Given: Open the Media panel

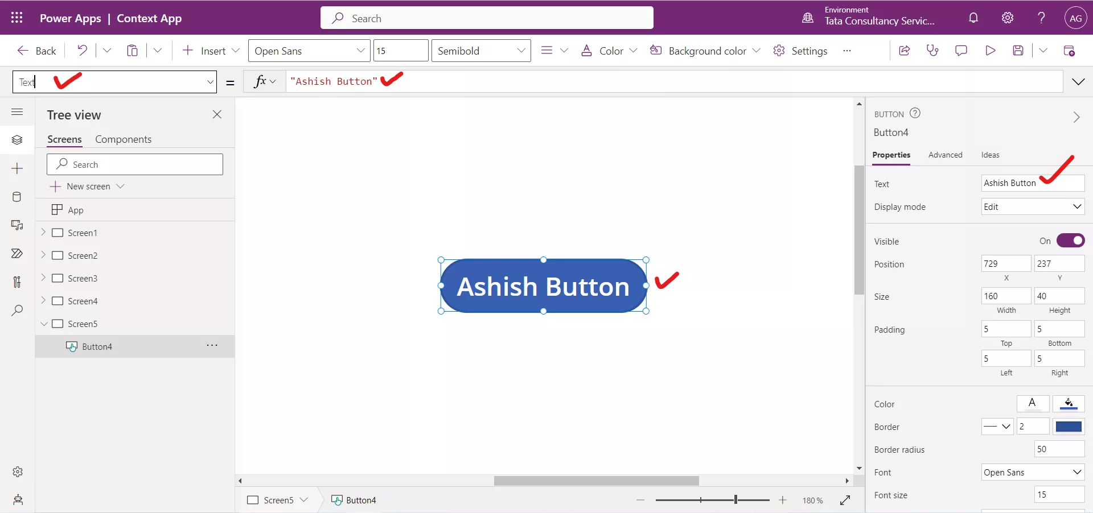Looking at the screenshot, I should [17, 225].
